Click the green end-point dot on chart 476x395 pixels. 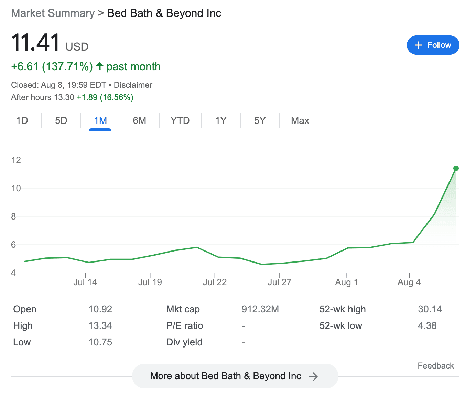pyautogui.click(x=456, y=168)
